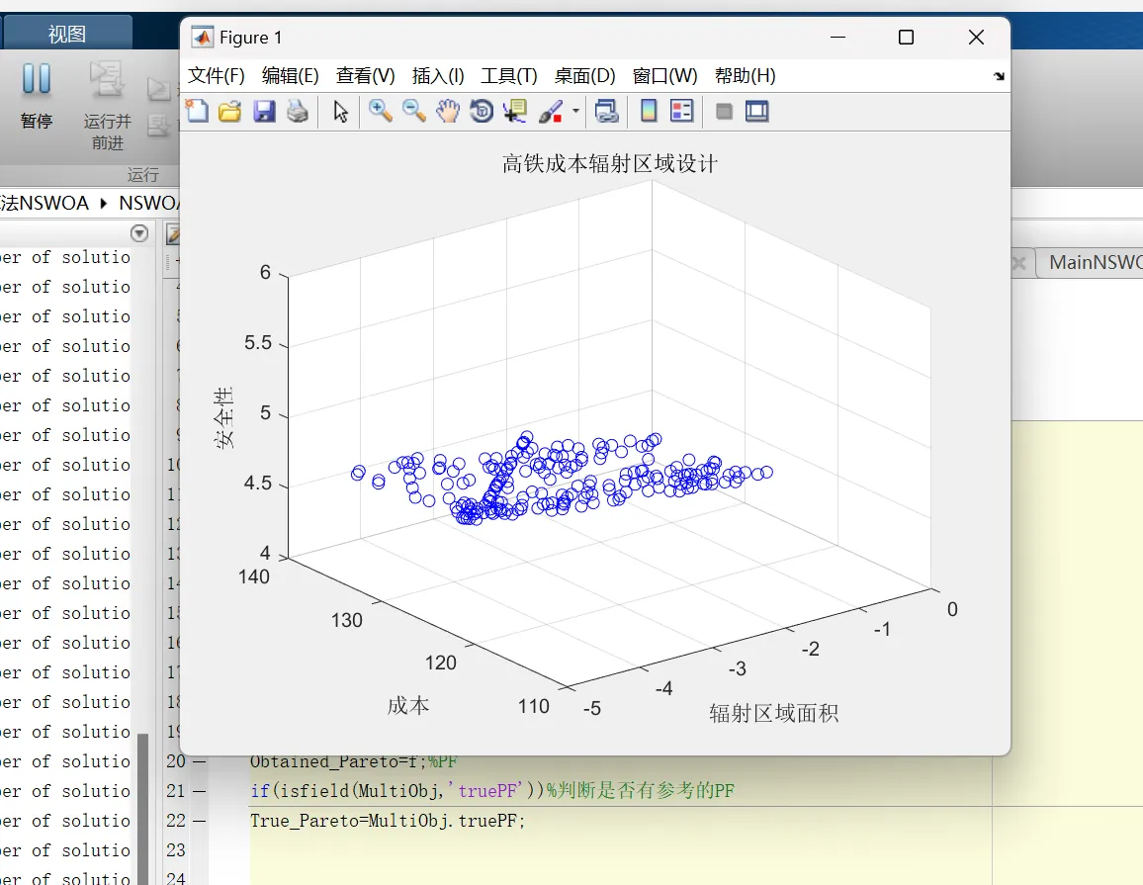
Task: Open the 工具(T) menu
Action: (509, 76)
